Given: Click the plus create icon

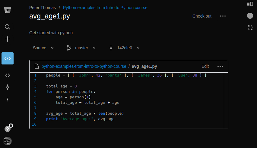Looking at the screenshot, I should point(8,39).
